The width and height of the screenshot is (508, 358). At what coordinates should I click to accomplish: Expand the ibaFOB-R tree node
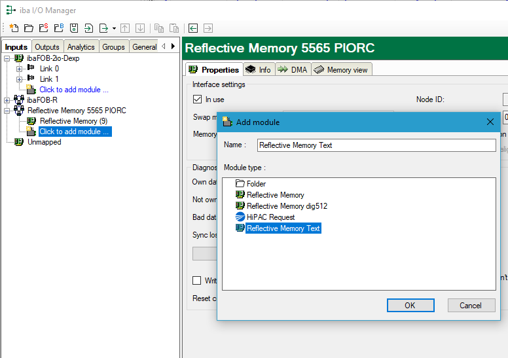7,100
